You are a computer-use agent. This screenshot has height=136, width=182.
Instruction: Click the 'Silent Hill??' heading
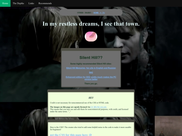(91, 58)
